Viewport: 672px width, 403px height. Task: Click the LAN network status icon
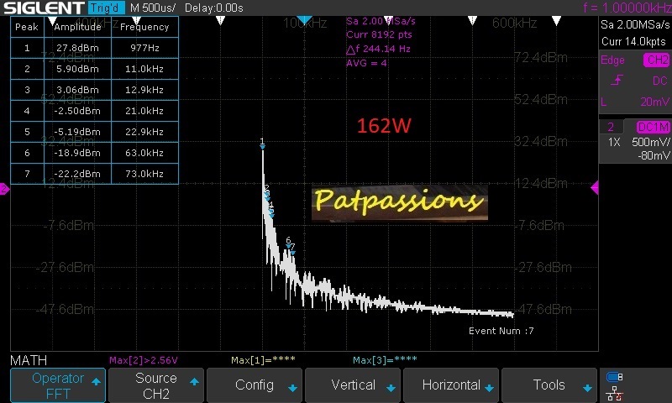(614, 391)
